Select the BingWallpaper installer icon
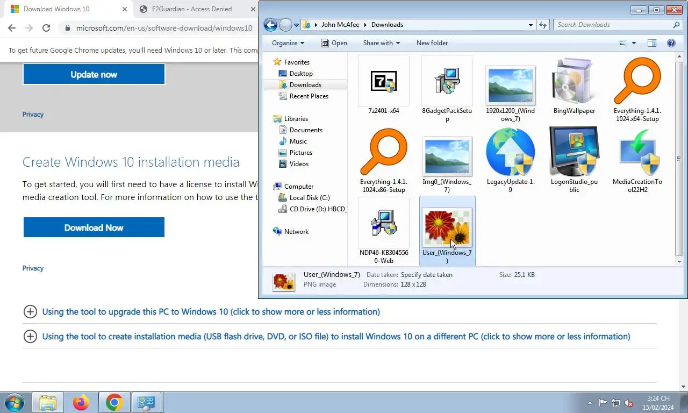688x413 pixels. [574, 82]
